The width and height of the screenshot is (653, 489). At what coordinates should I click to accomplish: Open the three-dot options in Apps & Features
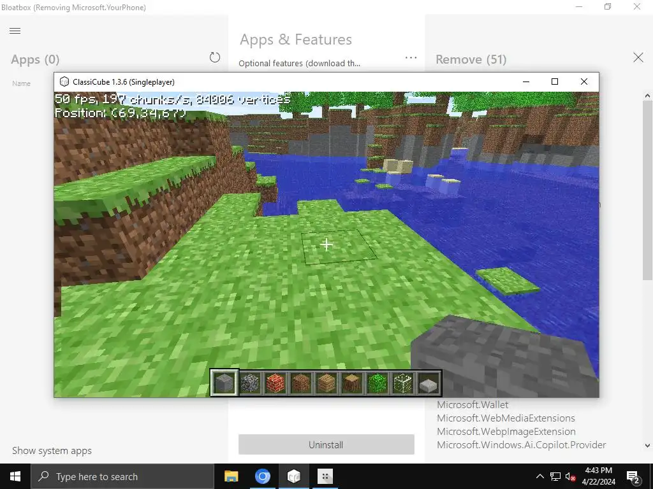coord(411,57)
